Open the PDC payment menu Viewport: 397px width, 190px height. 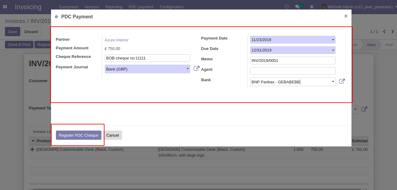141,7
